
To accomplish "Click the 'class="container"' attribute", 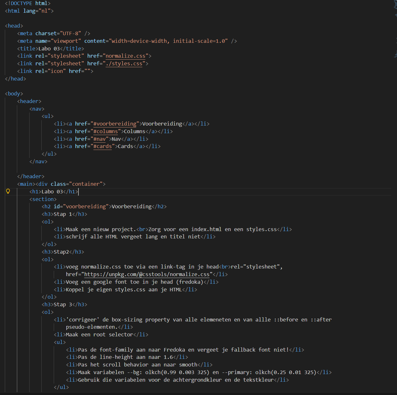I will 77,184.
